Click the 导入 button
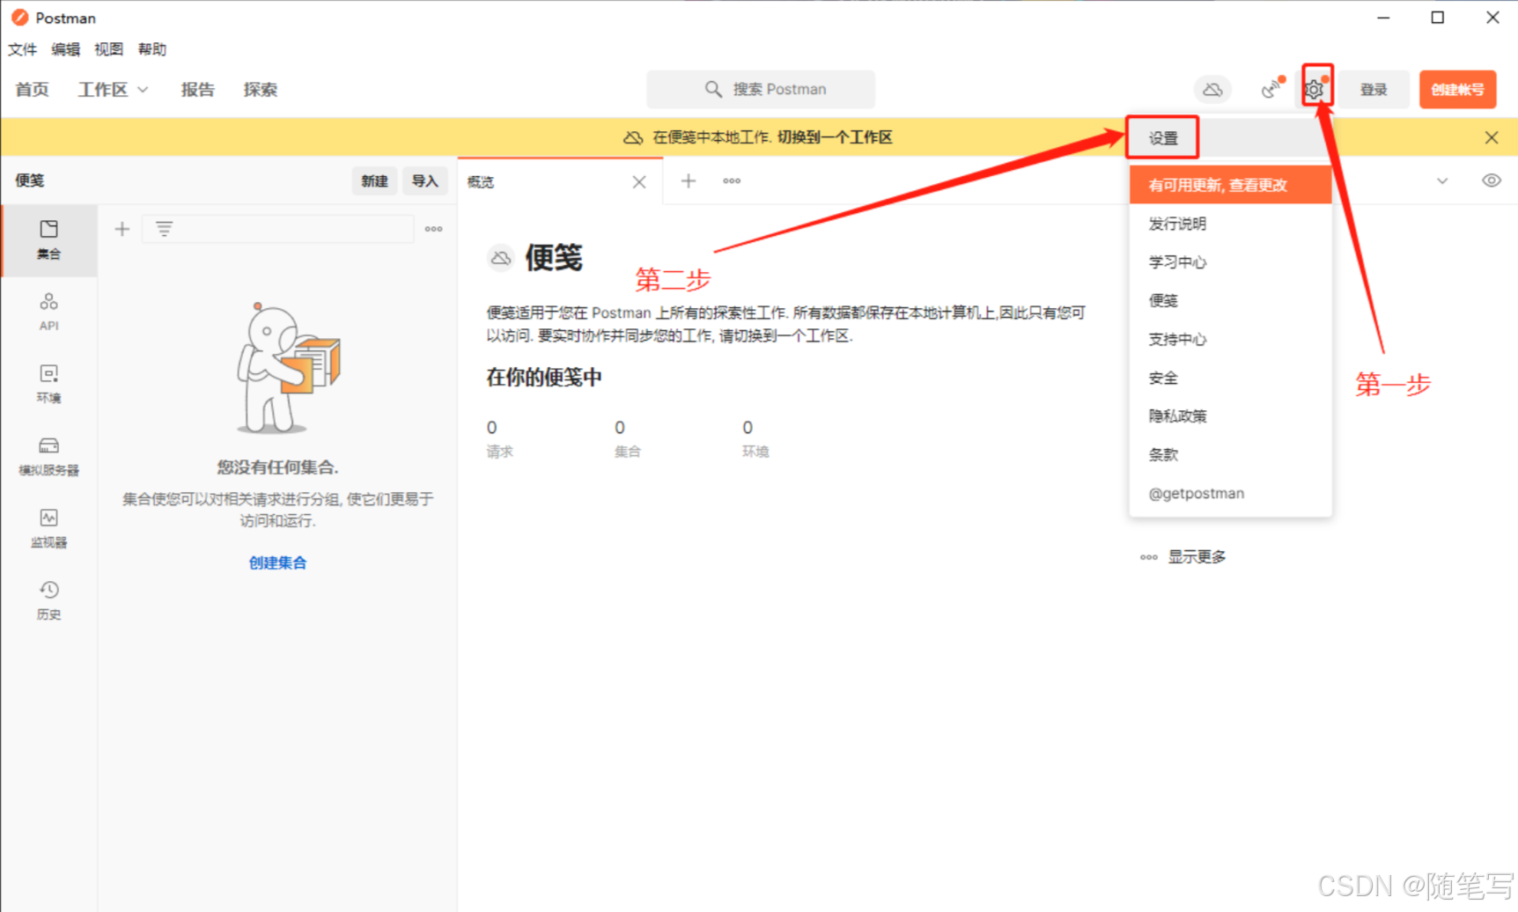Image resolution: width=1518 pixels, height=912 pixels. click(424, 180)
